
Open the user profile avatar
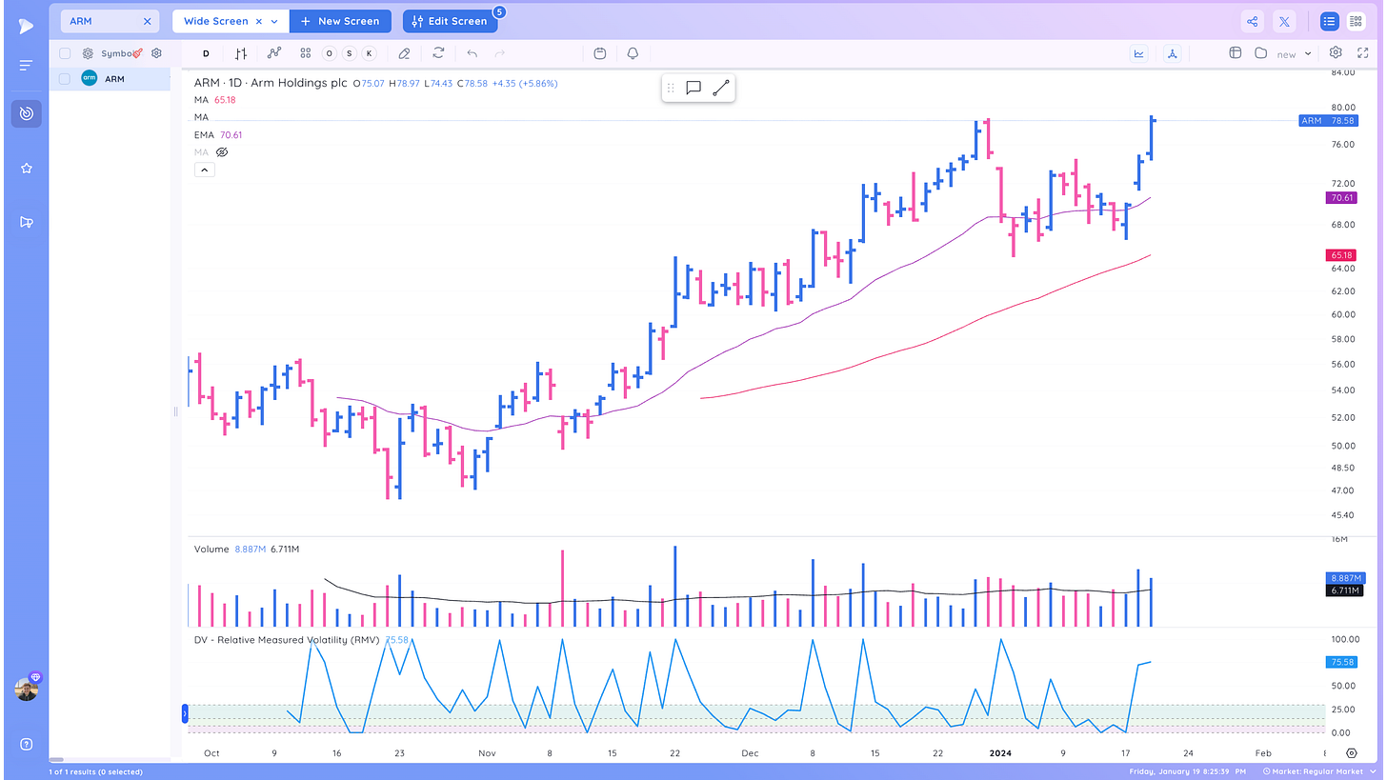(x=27, y=689)
